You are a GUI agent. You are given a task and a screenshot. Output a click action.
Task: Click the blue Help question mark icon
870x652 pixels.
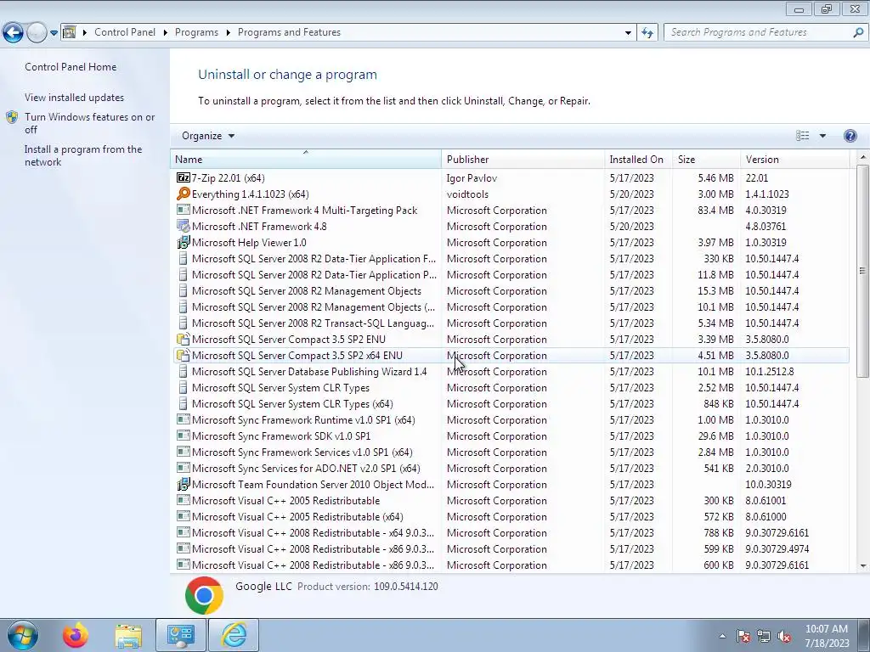click(x=850, y=136)
